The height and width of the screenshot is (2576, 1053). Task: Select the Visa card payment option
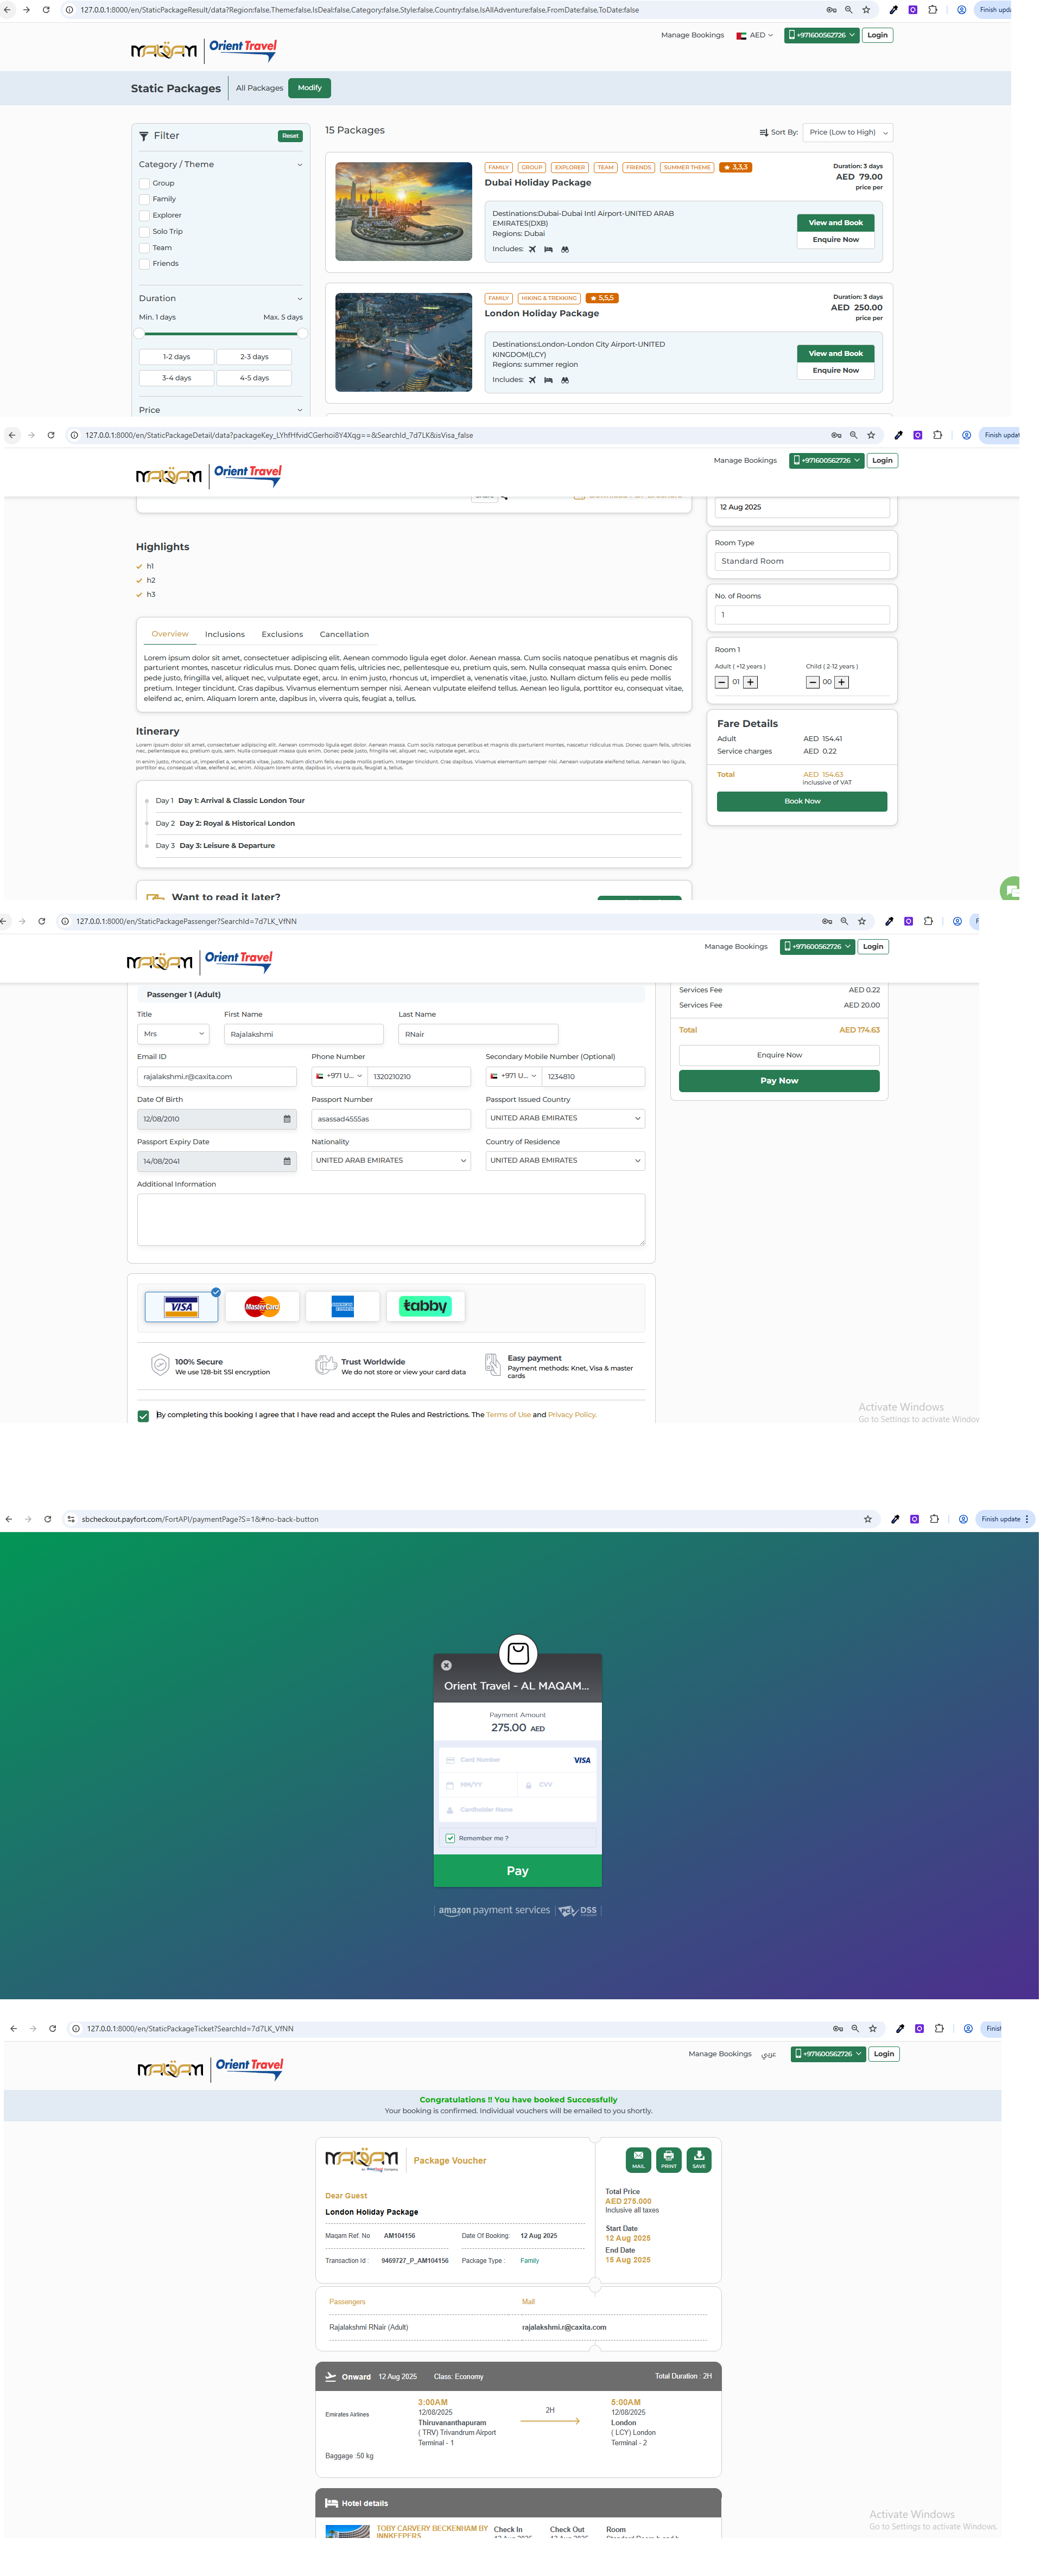181,1306
